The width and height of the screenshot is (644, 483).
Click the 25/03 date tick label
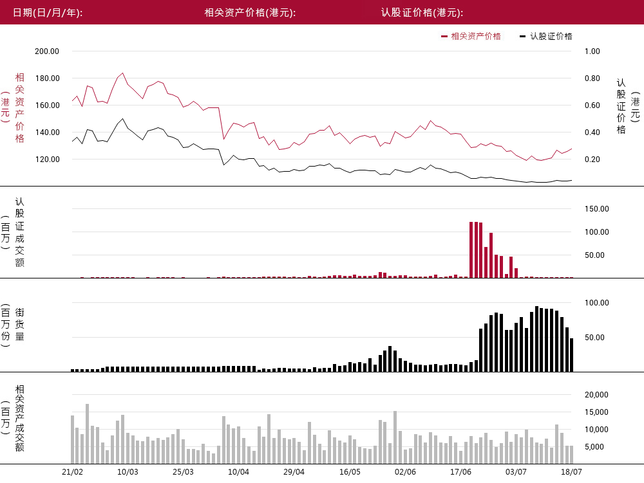click(x=183, y=472)
